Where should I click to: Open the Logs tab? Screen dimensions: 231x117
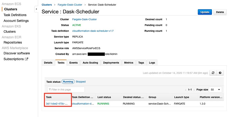152,63
